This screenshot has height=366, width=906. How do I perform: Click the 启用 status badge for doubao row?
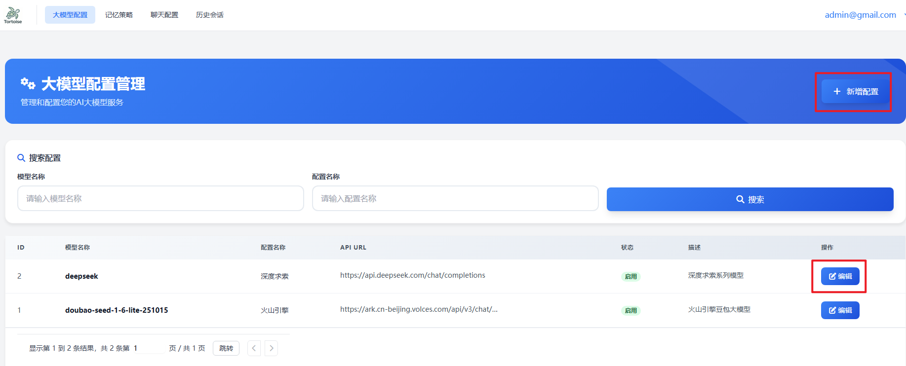pos(630,310)
